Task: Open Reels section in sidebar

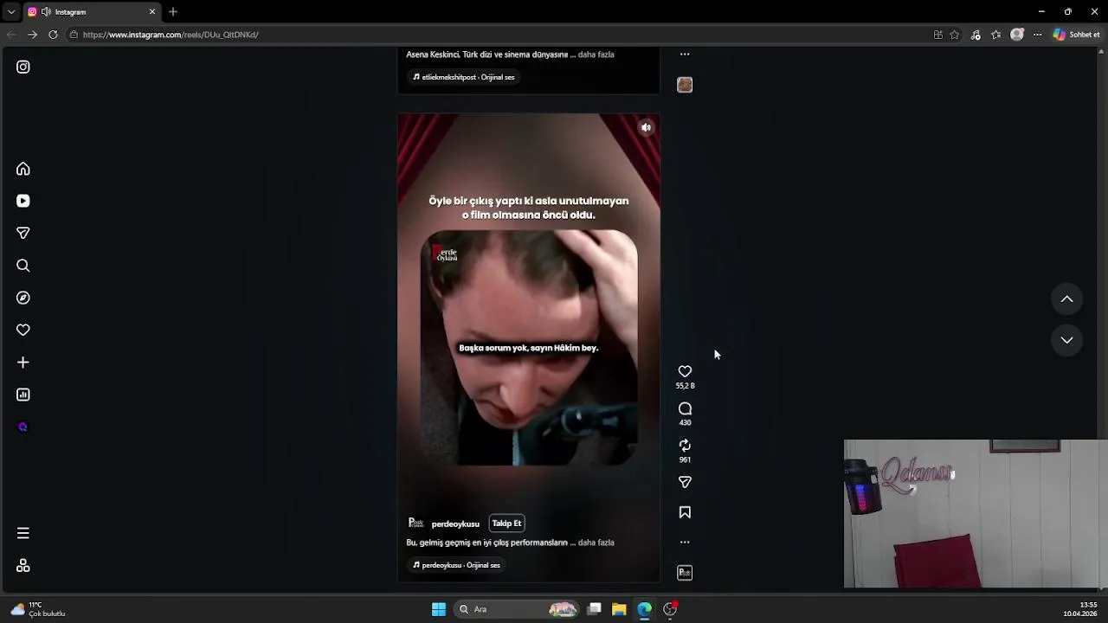Action: (x=23, y=201)
